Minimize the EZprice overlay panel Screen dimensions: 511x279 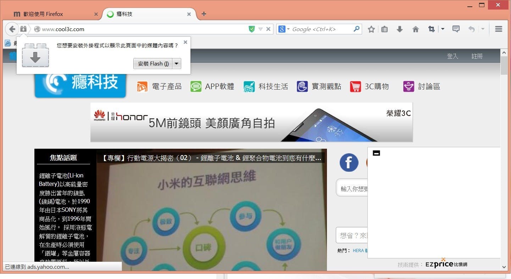pyautogui.click(x=377, y=153)
